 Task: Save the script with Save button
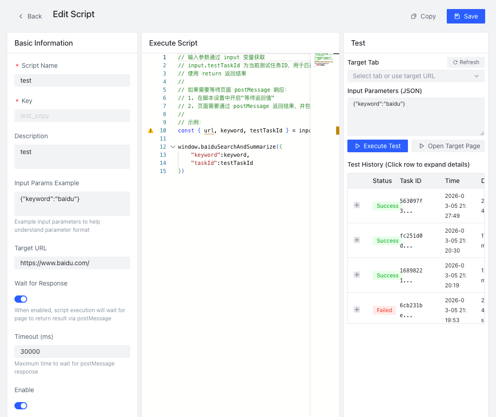tap(465, 16)
